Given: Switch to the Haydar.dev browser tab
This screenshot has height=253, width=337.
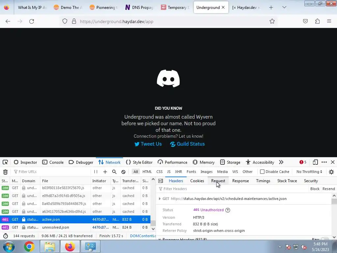Looking at the screenshot, I should 247,8.
